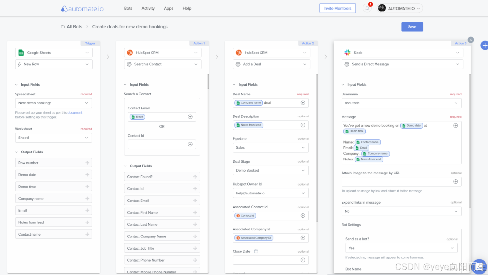Screen dimensions: 488x275
Task: Open the Activity menu
Action: point(148,8)
